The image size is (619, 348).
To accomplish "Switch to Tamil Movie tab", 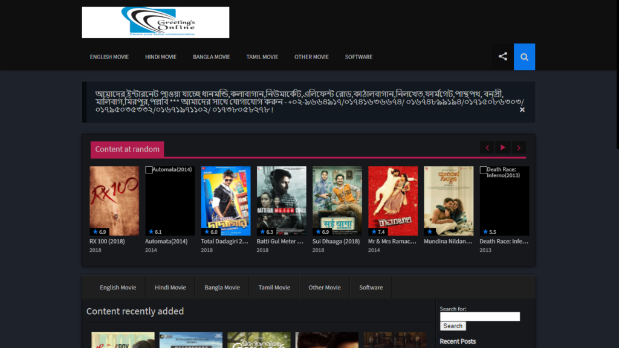I will click(x=274, y=288).
